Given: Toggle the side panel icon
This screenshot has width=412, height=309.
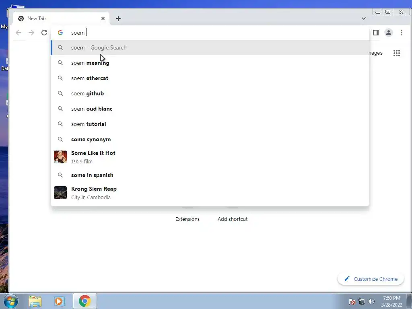Looking at the screenshot, I should tap(376, 33).
